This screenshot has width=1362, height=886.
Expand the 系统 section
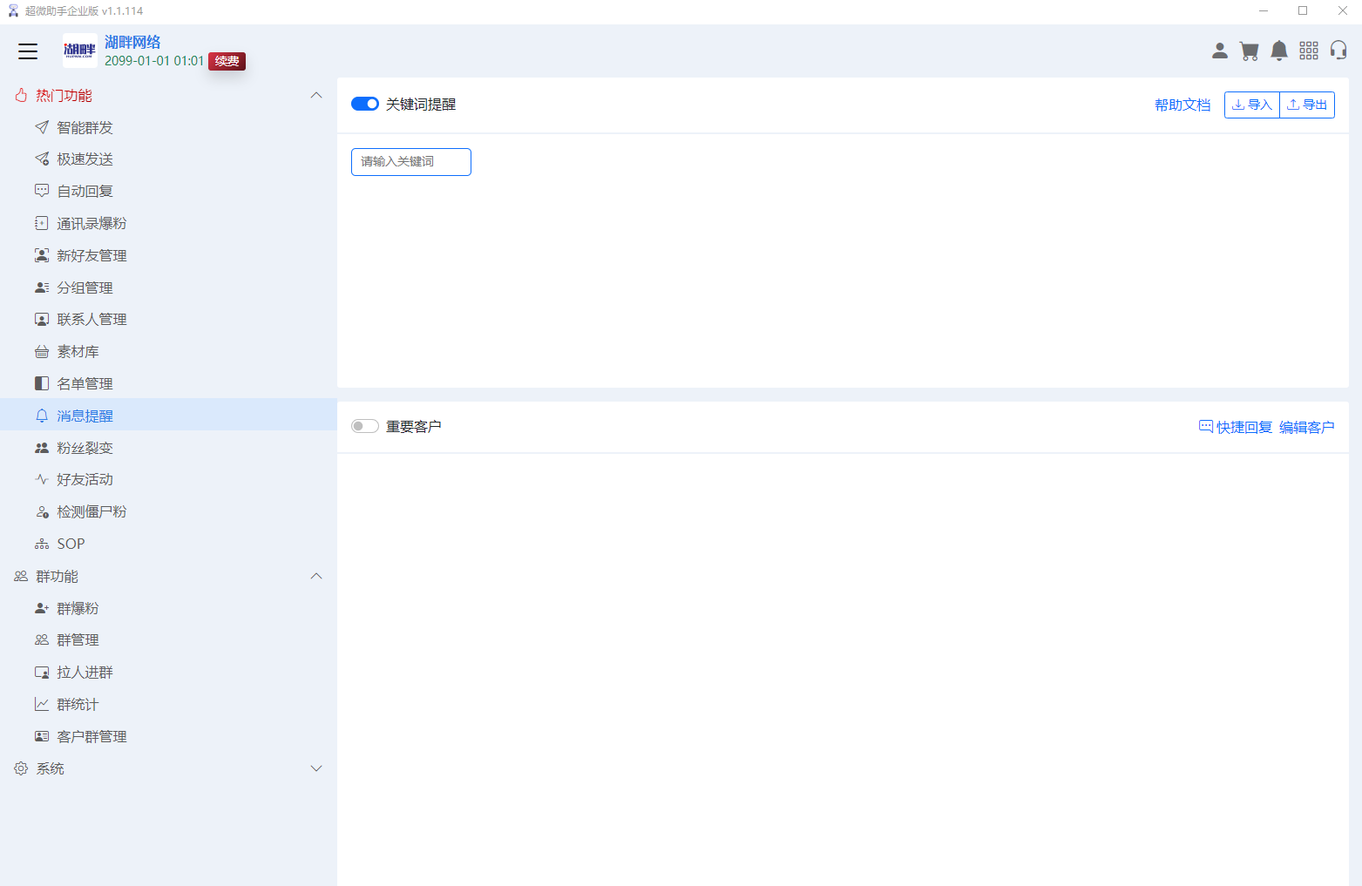click(316, 769)
